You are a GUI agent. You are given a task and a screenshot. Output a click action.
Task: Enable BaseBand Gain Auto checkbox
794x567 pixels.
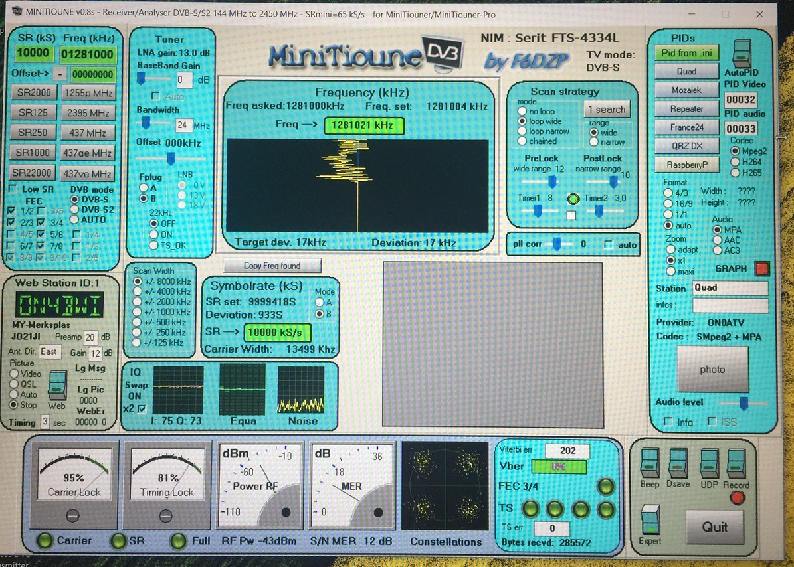pyautogui.click(x=156, y=96)
